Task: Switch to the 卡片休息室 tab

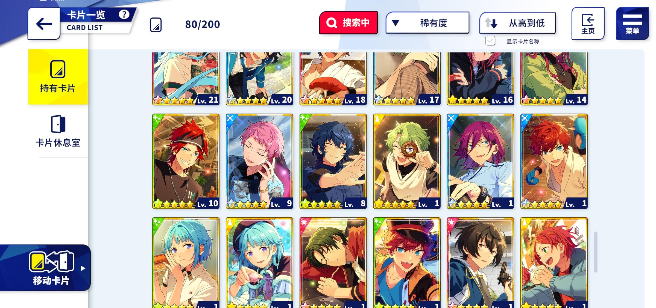Action: pyautogui.click(x=58, y=131)
